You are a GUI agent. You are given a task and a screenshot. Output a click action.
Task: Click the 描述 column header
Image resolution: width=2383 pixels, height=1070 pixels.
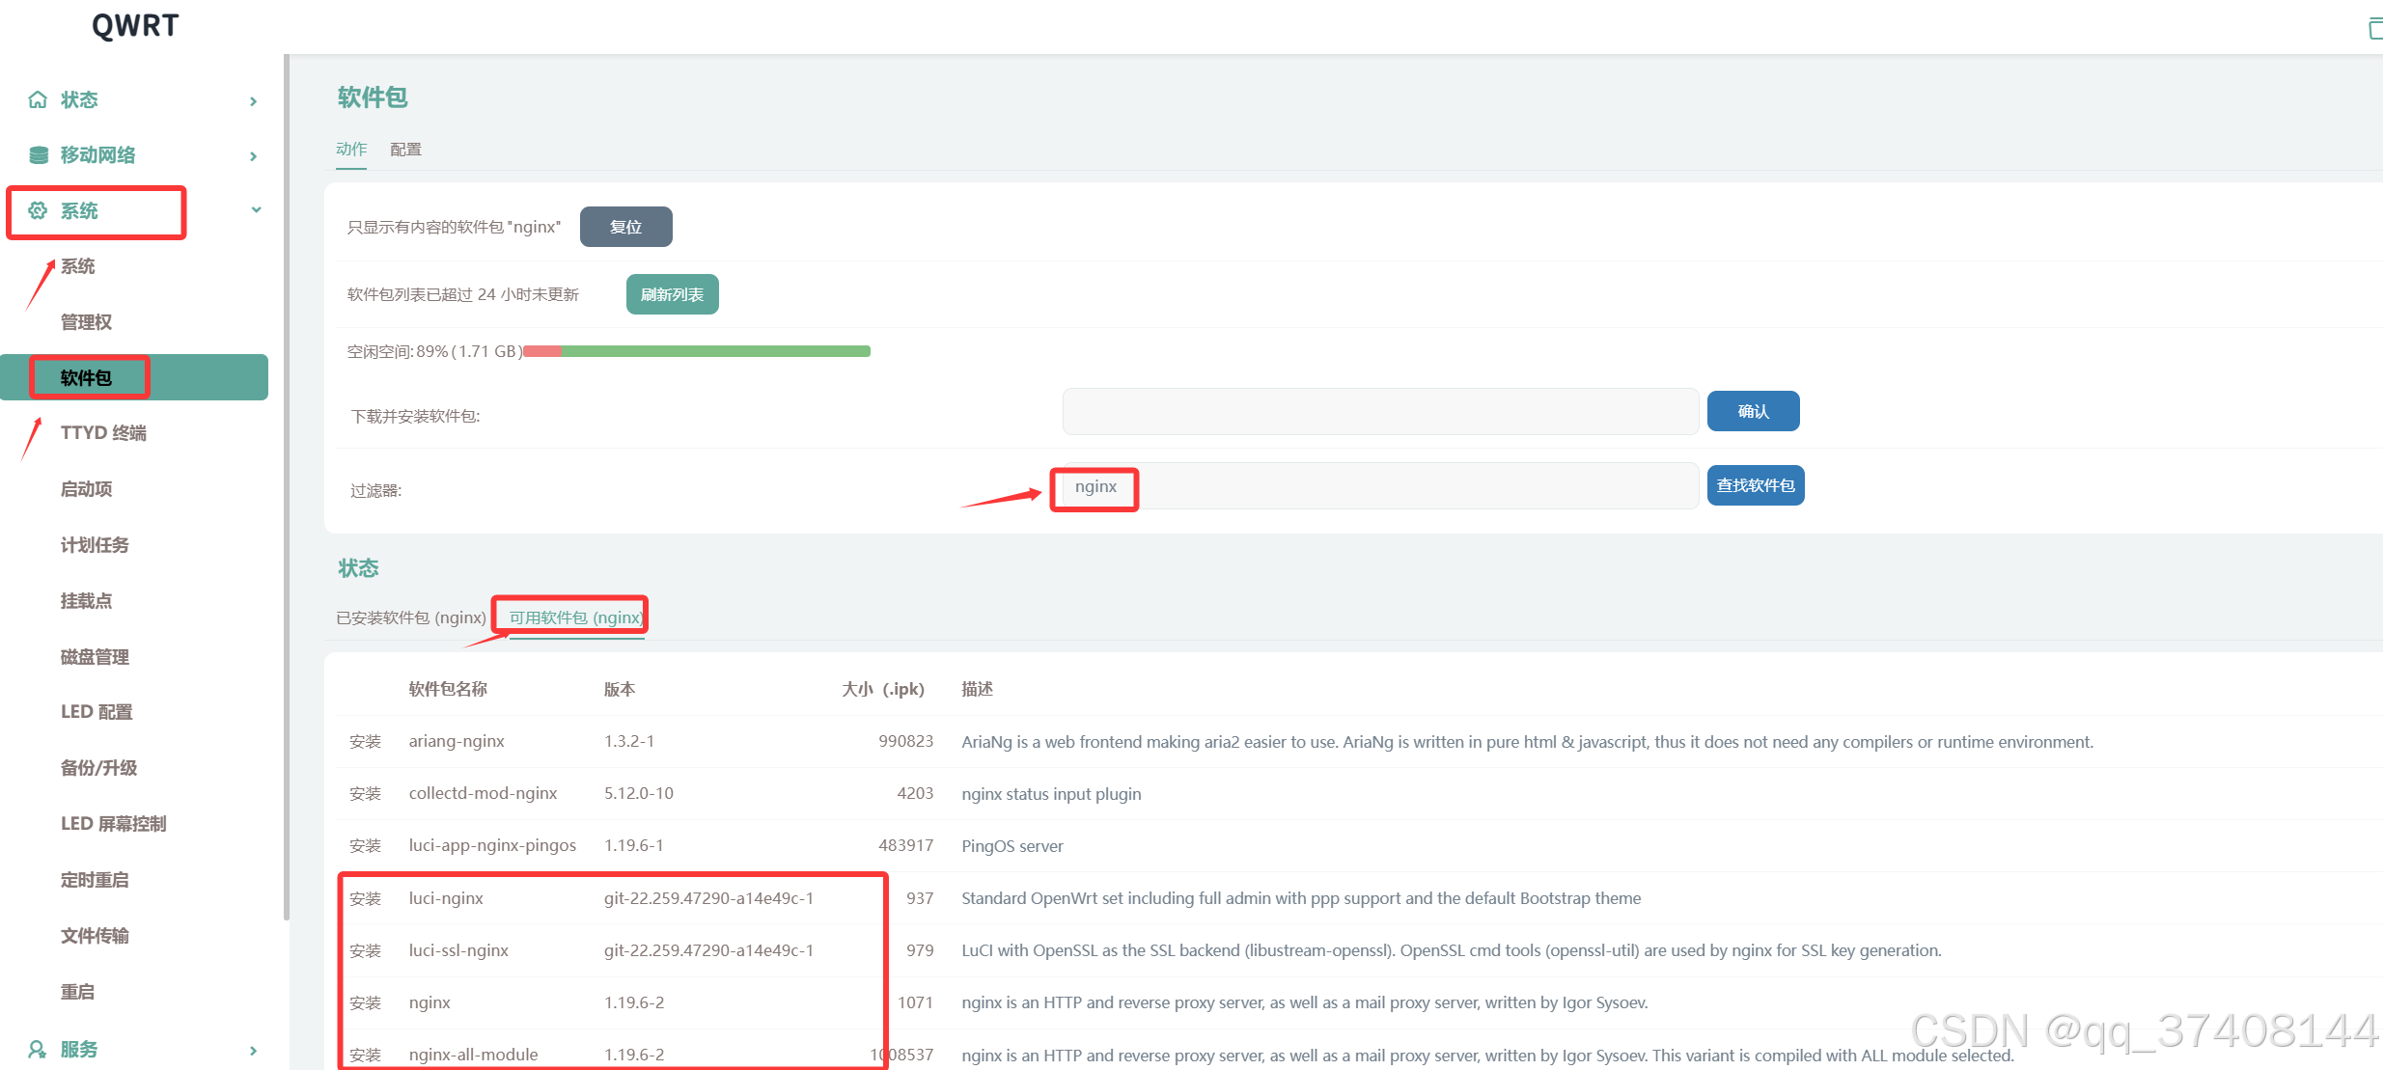tap(977, 689)
